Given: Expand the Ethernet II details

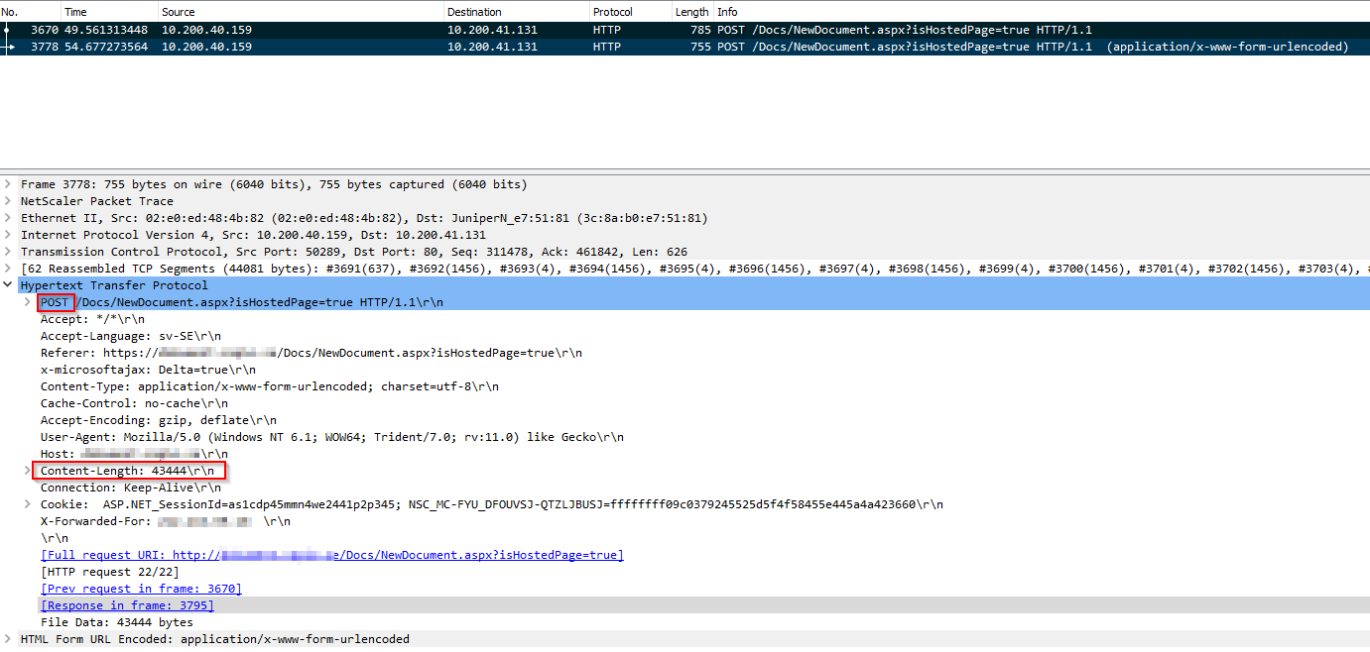Looking at the screenshot, I should [x=9, y=218].
